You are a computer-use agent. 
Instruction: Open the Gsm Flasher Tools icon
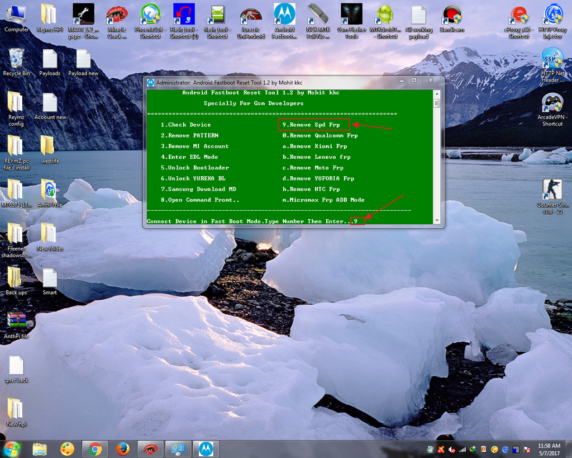[x=351, y=15]
